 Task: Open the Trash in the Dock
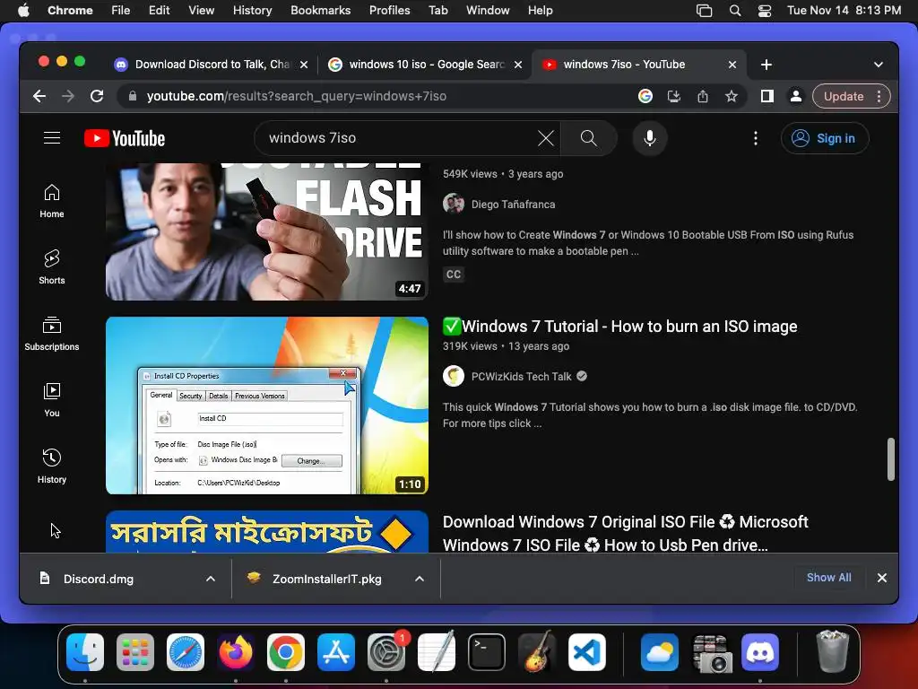(x=833, y=652)
